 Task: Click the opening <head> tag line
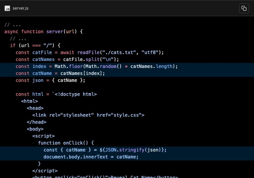pos(35,108)
